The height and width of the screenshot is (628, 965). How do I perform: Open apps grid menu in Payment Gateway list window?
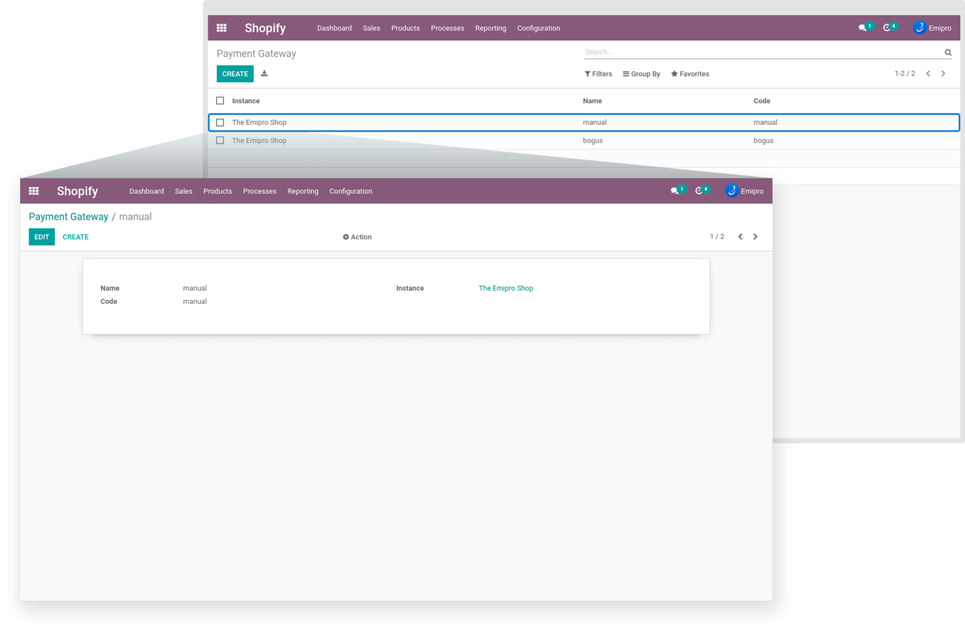[222, 28]
